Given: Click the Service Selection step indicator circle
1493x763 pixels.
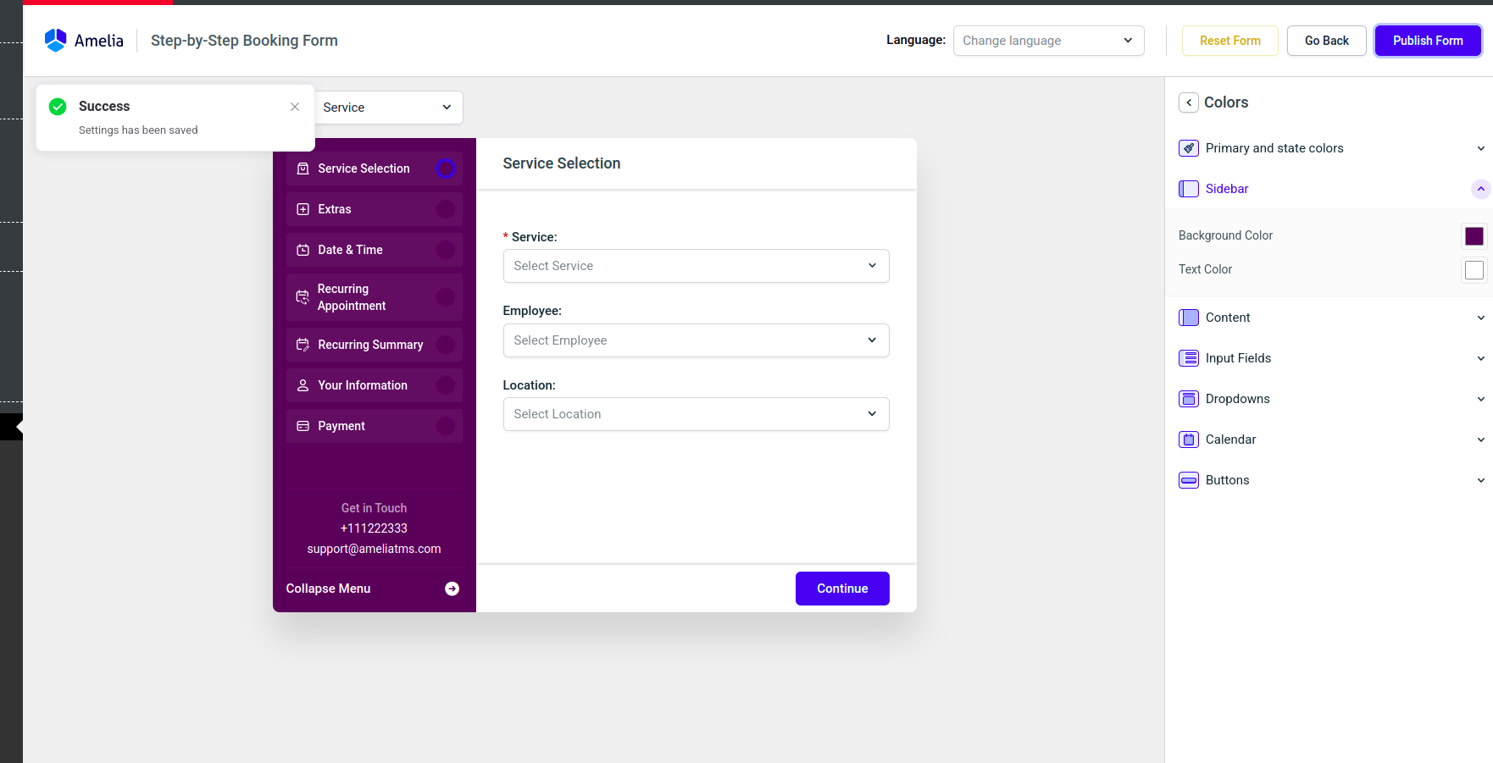Looking at the screenshot, I should (x=445, y=169).
